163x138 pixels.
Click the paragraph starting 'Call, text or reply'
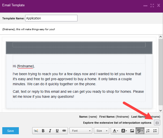tap(78, 94)
